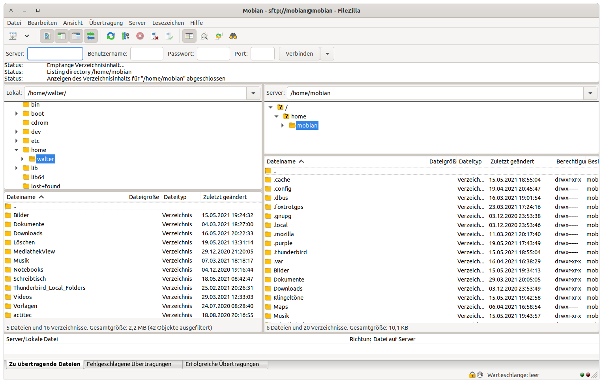Expand the lib folder in the local tree
603x383 pixels.
click(17, 168)
